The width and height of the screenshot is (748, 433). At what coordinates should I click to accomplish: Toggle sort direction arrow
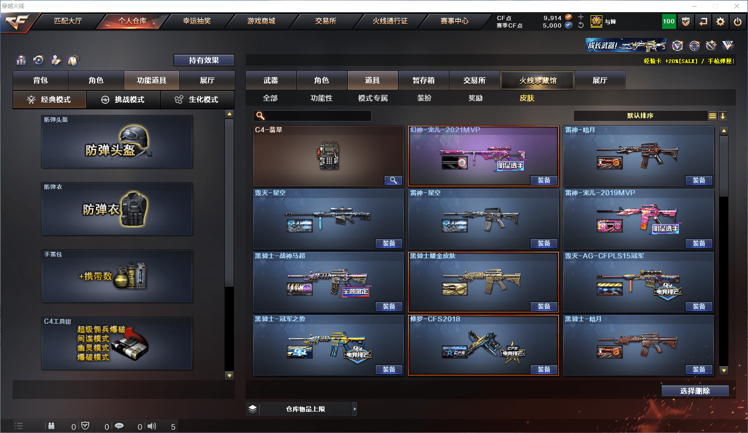coord(723,116)
